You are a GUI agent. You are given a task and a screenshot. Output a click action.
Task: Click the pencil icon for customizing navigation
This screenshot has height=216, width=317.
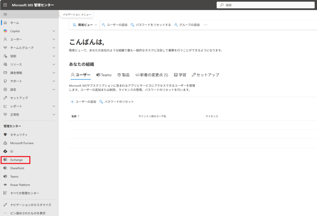[5, 205]
